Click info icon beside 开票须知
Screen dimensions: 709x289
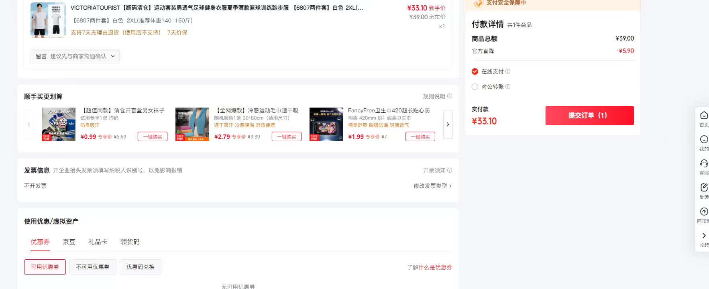[450, 170]
